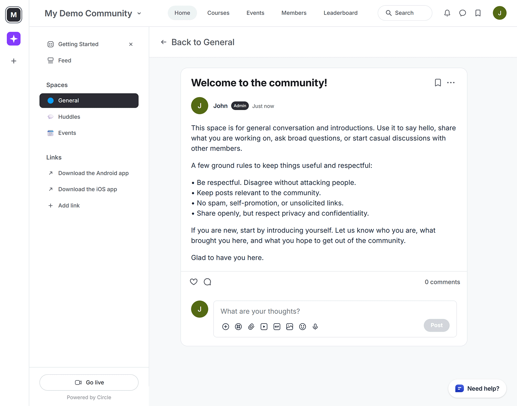Screen dimensions: 517x406
Task: Switch to the Leaderboard tab
Action: [340, 13]
